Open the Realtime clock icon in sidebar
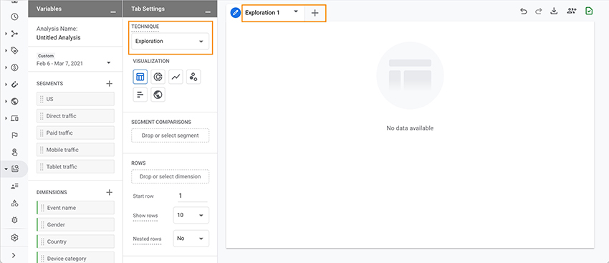Viewport: 609px width, 263px height. tap(14, 16)
